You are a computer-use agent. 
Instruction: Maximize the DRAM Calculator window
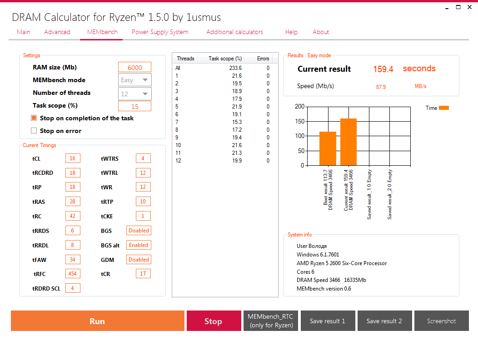tap(458, 7)
